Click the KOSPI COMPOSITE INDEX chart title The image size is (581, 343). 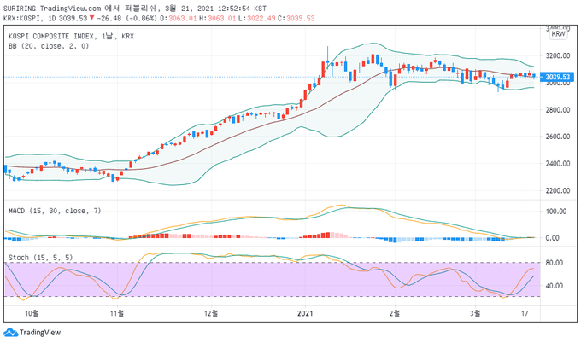coord(71,36)
